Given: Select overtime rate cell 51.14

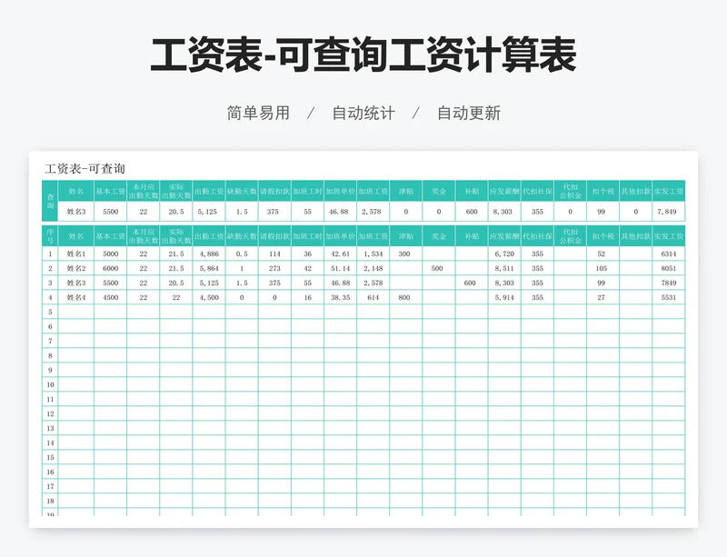Looking at the screenshot, I should [x=340, y=268].
